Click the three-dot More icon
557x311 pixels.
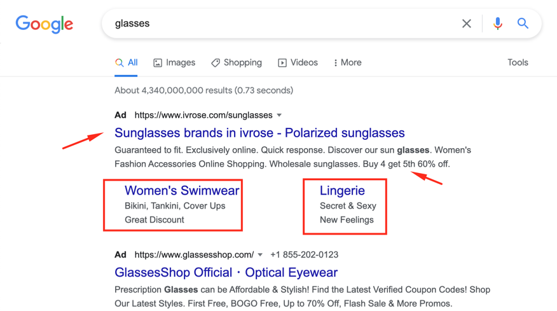coord(334,62)
